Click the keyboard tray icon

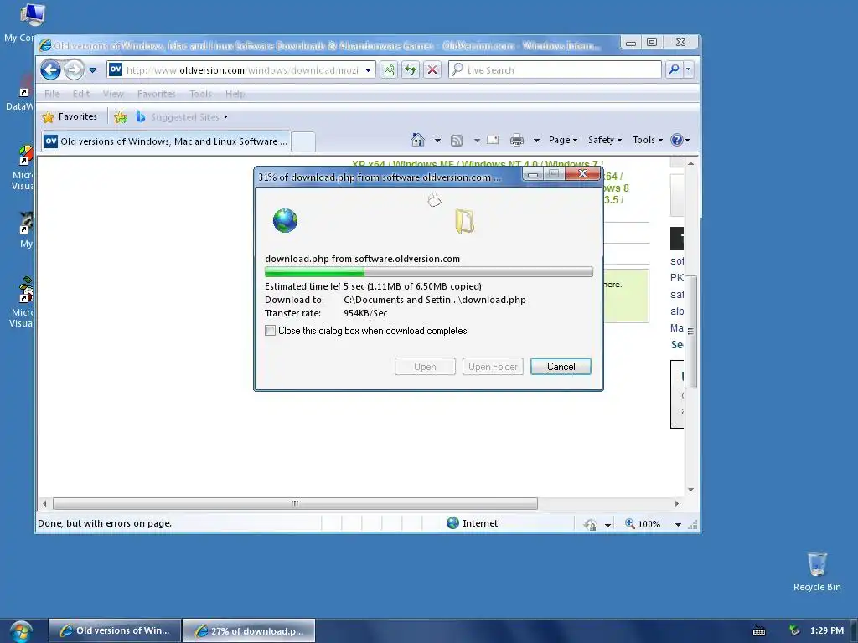759,631
